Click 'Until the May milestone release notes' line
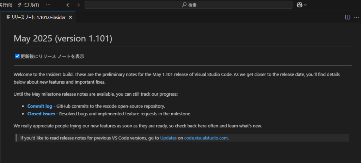The height and width of the screenshot is (163, 361). tap(96, 94)
